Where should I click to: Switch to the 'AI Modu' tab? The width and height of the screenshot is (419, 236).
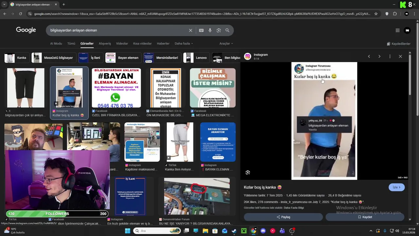pyautogui.click(x=56, y=44)
